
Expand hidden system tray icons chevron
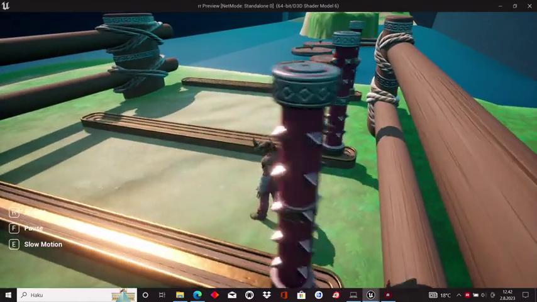[x=458, y=295]
